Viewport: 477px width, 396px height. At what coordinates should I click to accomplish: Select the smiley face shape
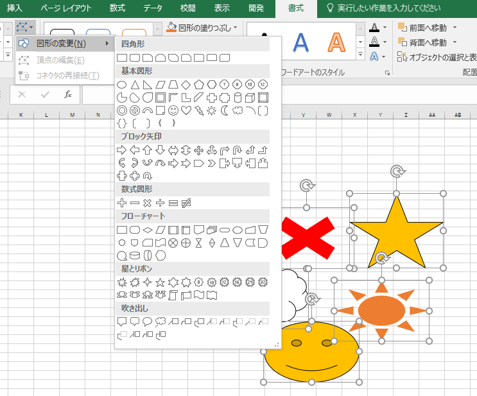(x=173, y=110)
